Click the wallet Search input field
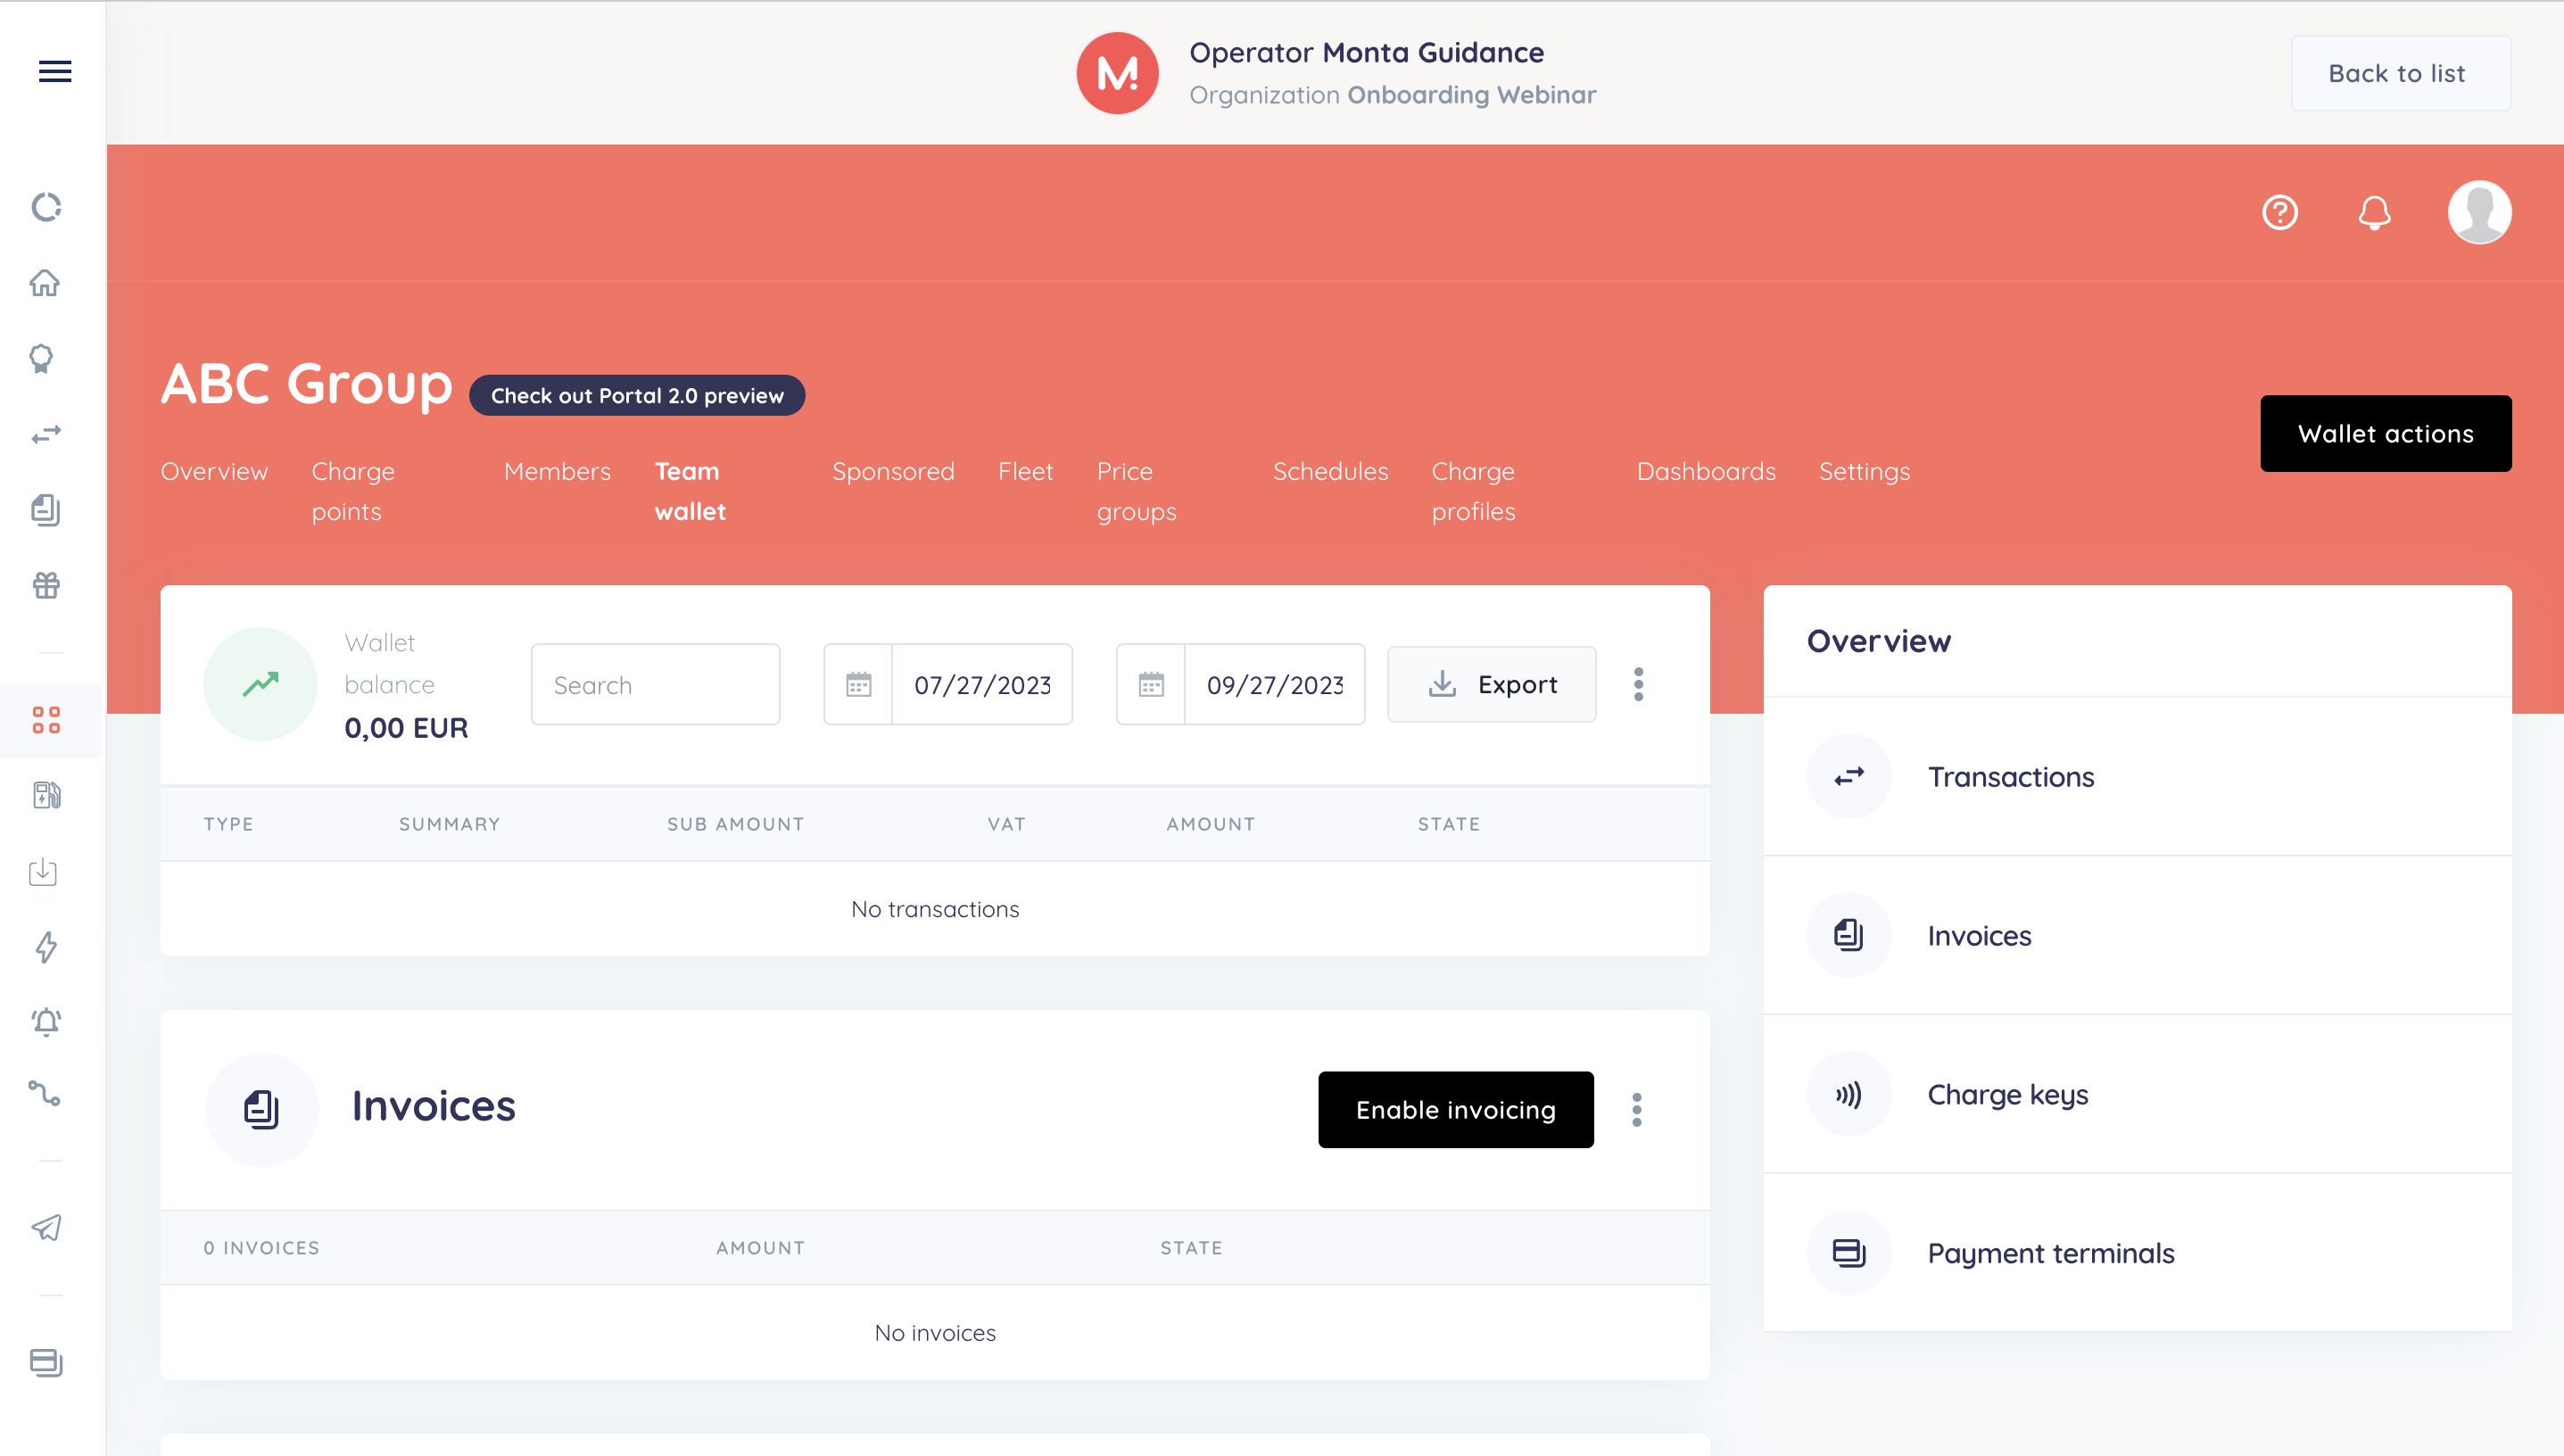 655,685
